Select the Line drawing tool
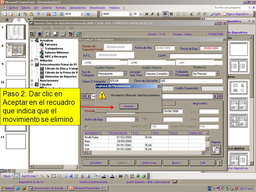 pyautogui.click(x=42, y=176)
